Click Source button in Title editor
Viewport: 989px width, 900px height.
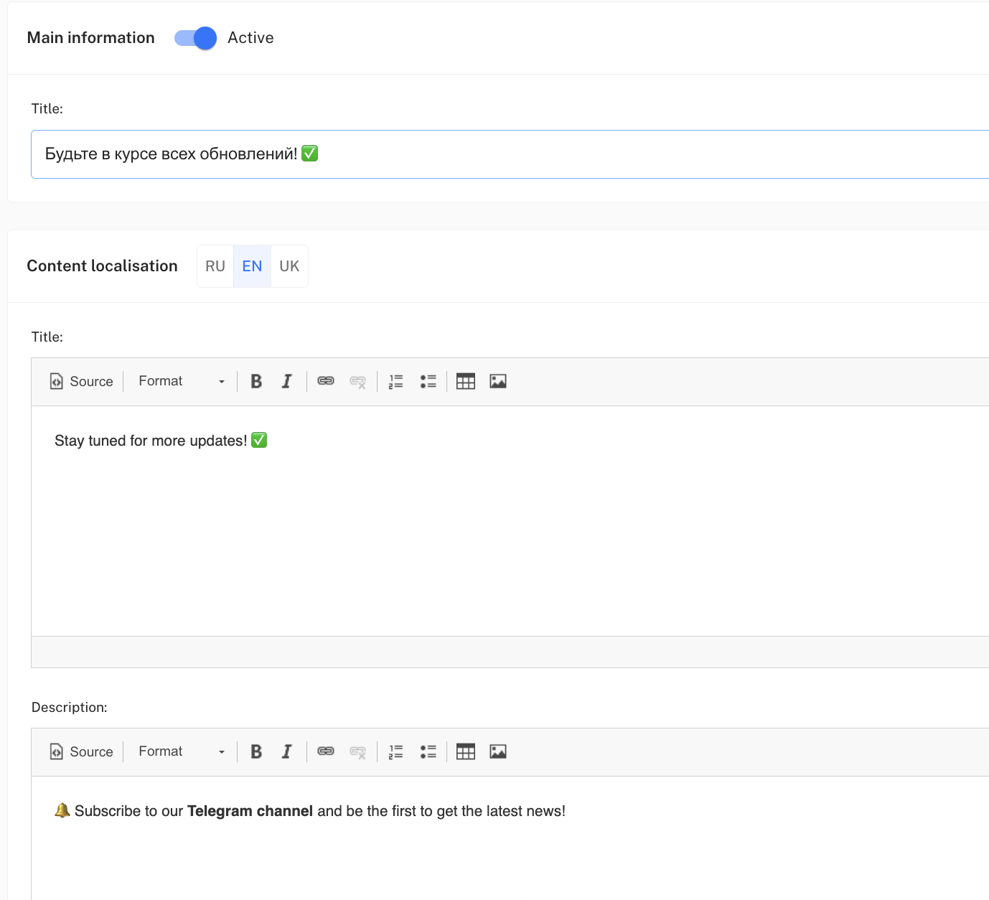tap(82, 382)
